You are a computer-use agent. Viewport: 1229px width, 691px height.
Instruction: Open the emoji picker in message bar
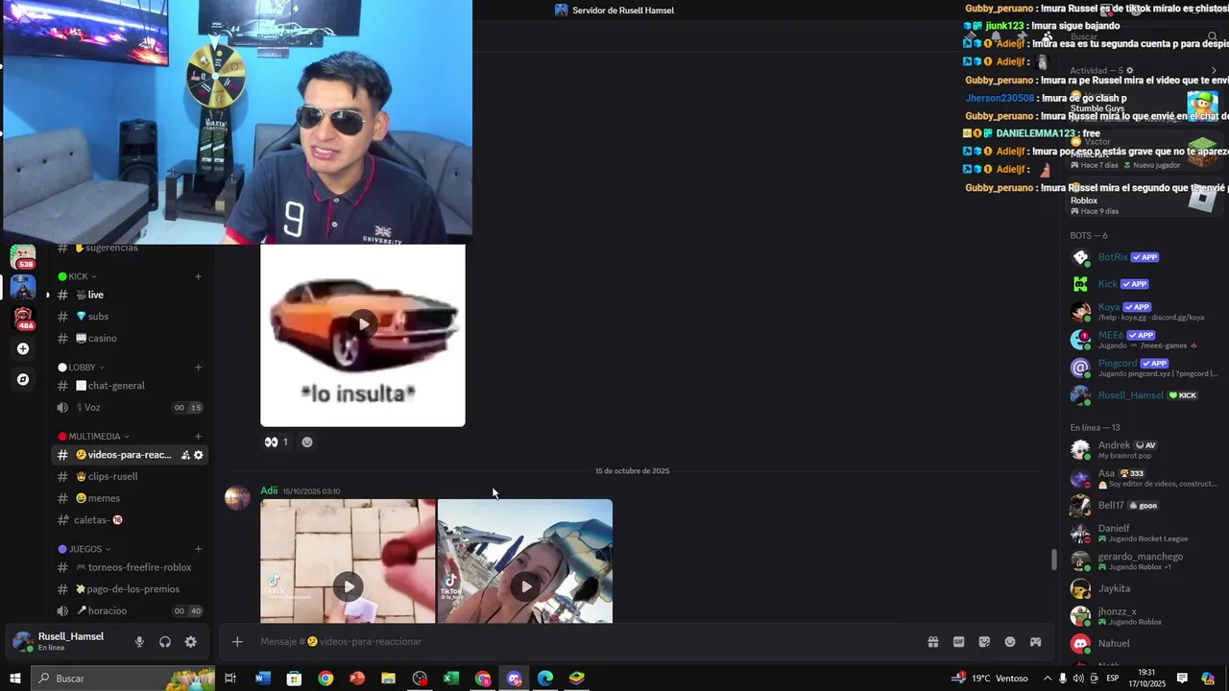1010,642
